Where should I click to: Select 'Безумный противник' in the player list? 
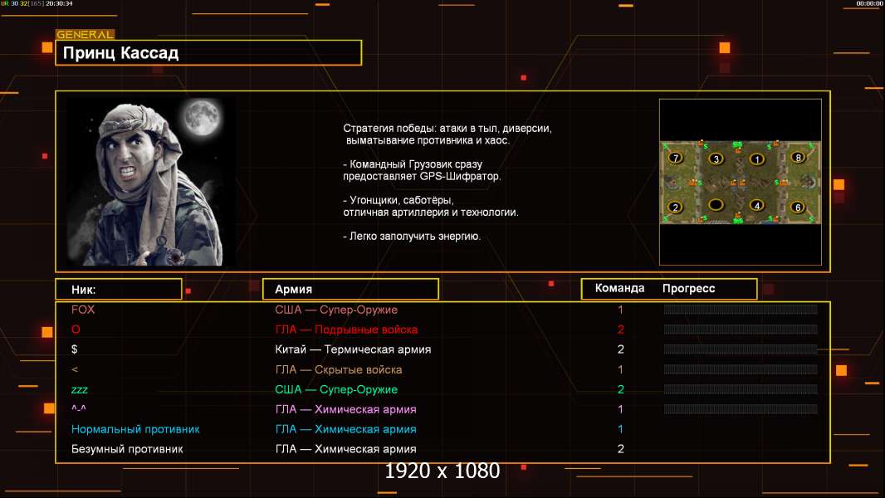(127, 449)
